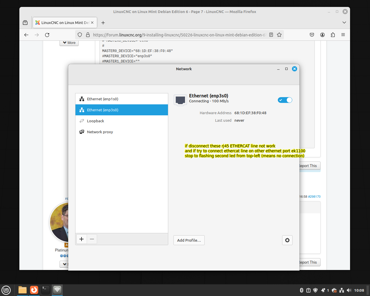Image resolution: width=370 pixels, height=296 pixels.
Task: Click the forum user avatar picture
Action: pyautogui.click(x=59, y=222)
